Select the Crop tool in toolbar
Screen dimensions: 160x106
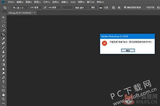[3, 34]
